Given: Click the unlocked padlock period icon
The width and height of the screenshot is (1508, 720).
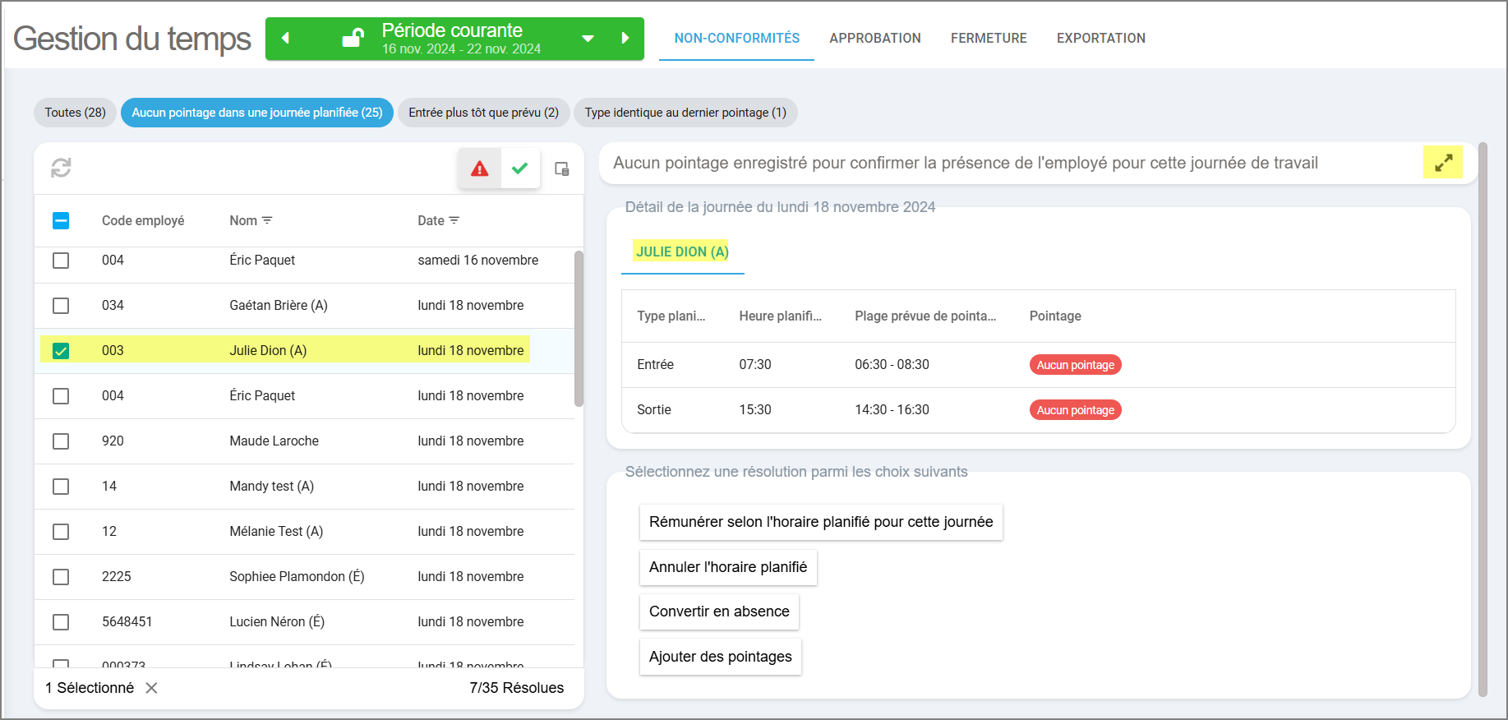Looking at the screenshot, I should [353, 38].
